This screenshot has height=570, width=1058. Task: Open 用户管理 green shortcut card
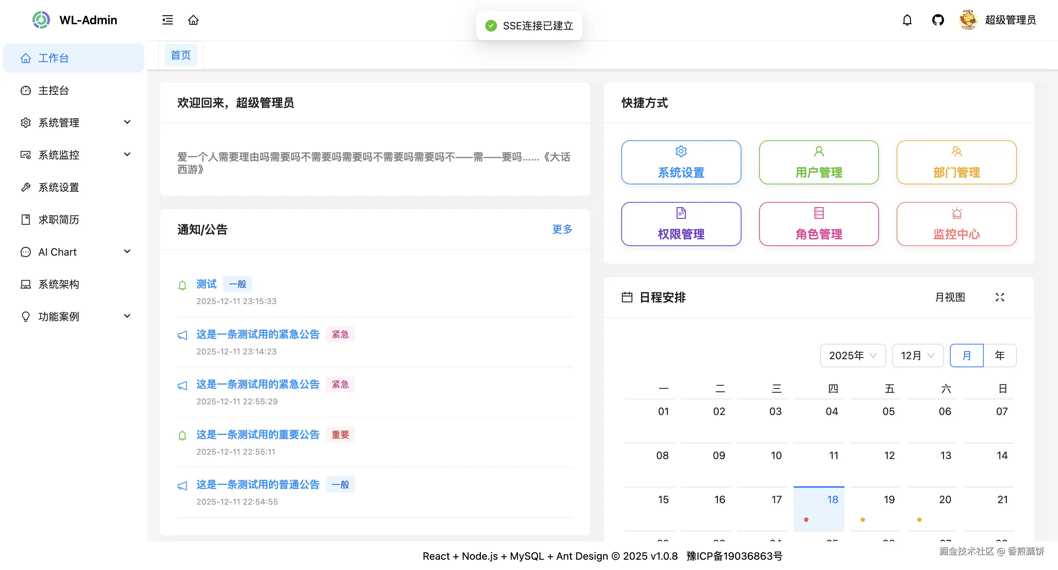(819, 162)
